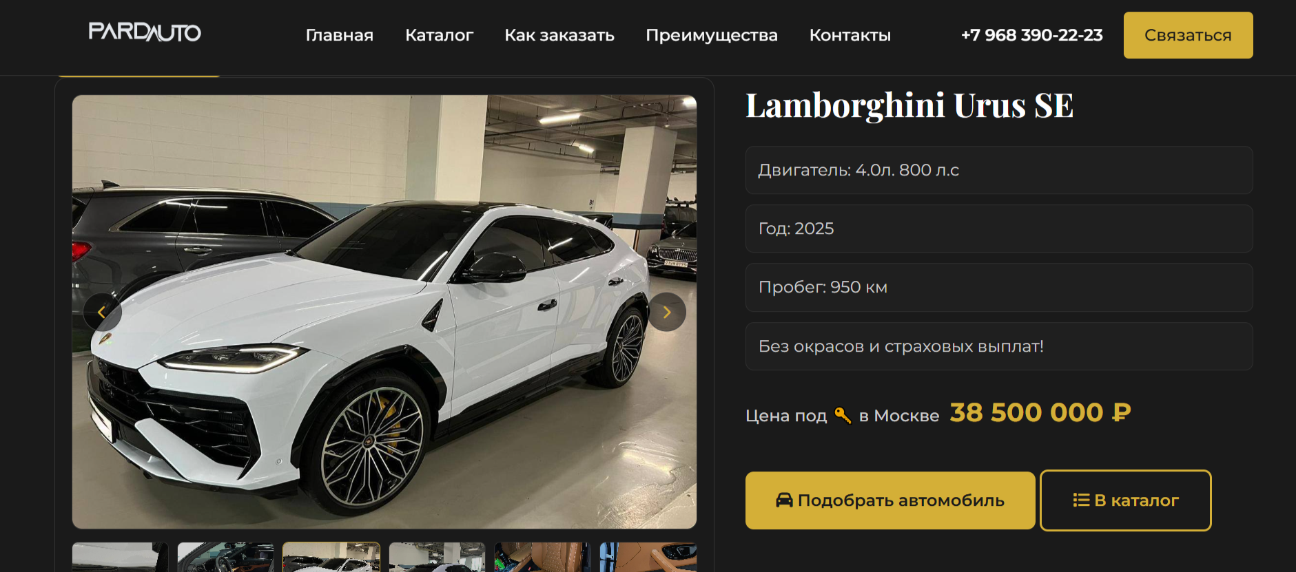Open the Контакты page

coord(850,35)
